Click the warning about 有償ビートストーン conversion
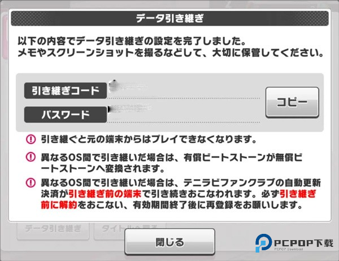Viewport: 339px width, 261px height. (171, 163)
